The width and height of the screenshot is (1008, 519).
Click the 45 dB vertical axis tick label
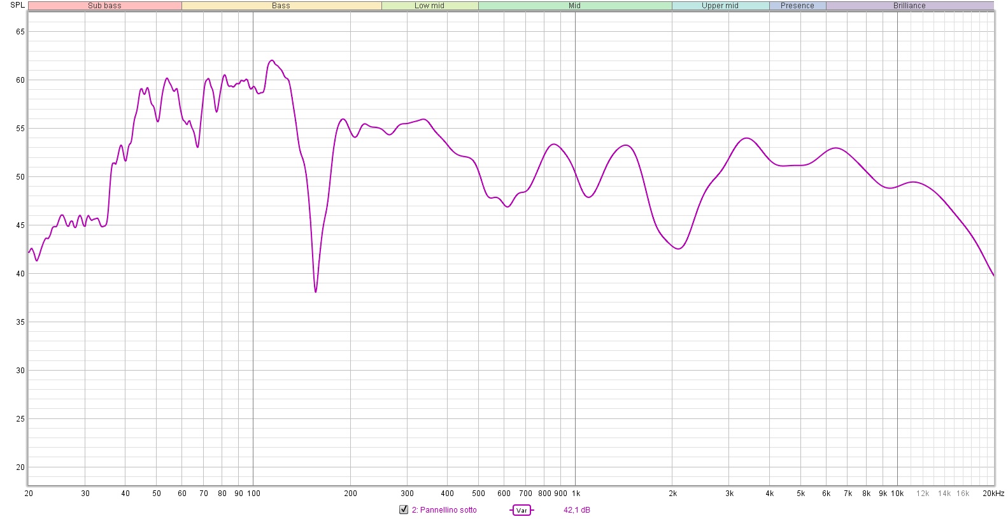(x=20, y=225)
